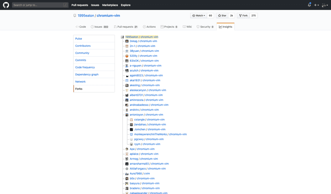
Task: Click akesling user avatar icon
Action: (x=127, y=85)
